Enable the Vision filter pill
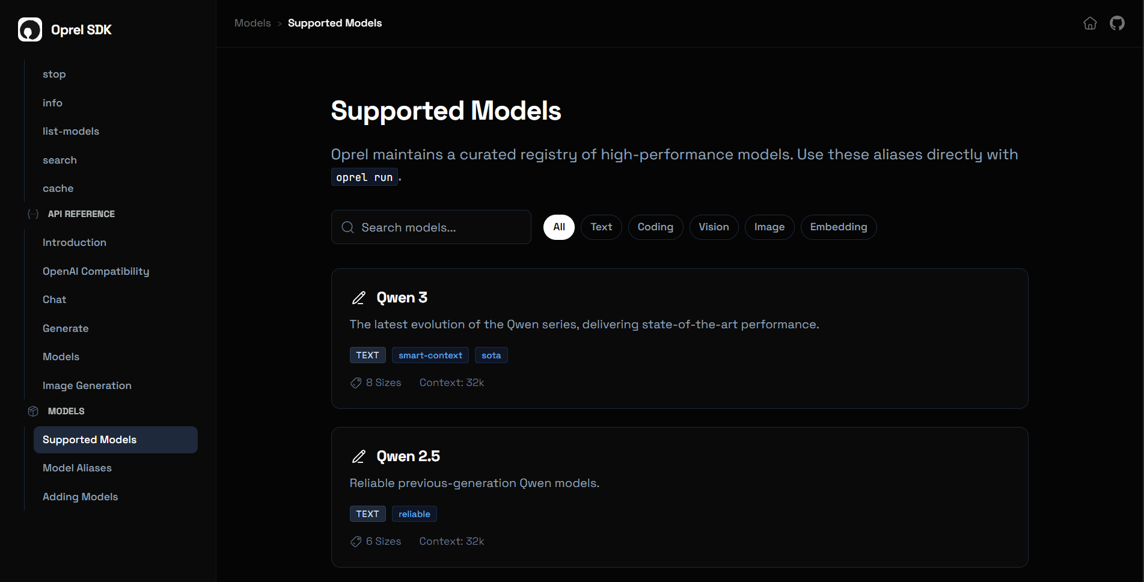This screenshot has height=582, width=1144. (x=714, y=227)
